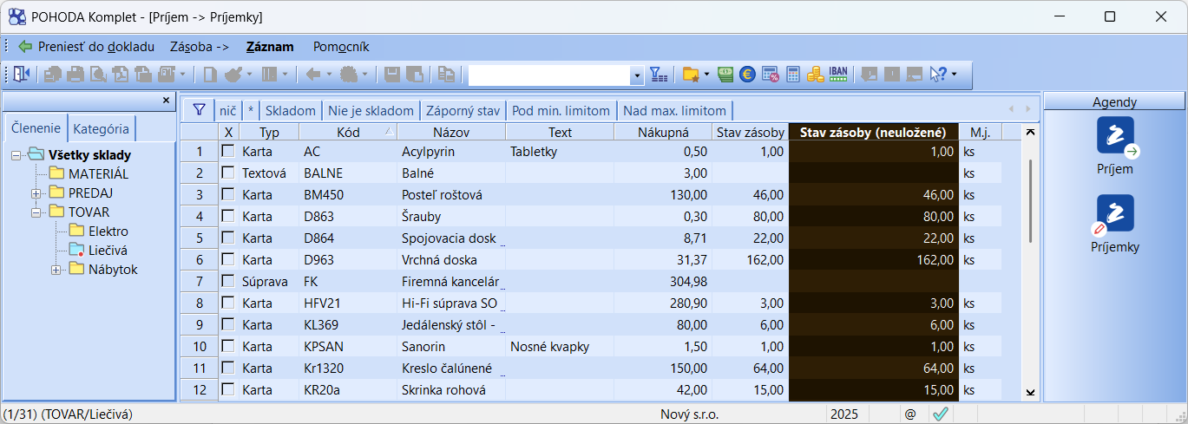The image size is (1188, 424).
Task: Open the Euro currency tool
Action: point(747,75)
